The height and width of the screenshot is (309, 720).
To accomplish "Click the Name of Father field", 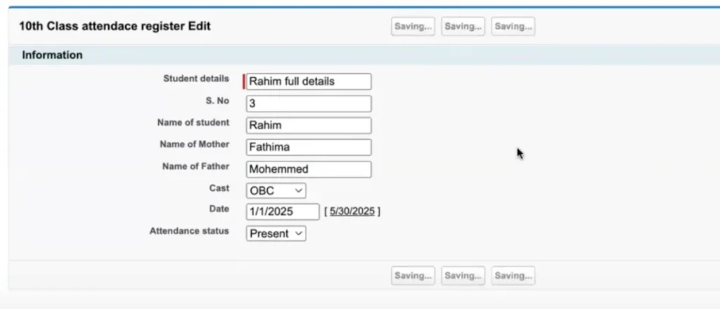I will [309, 169].
